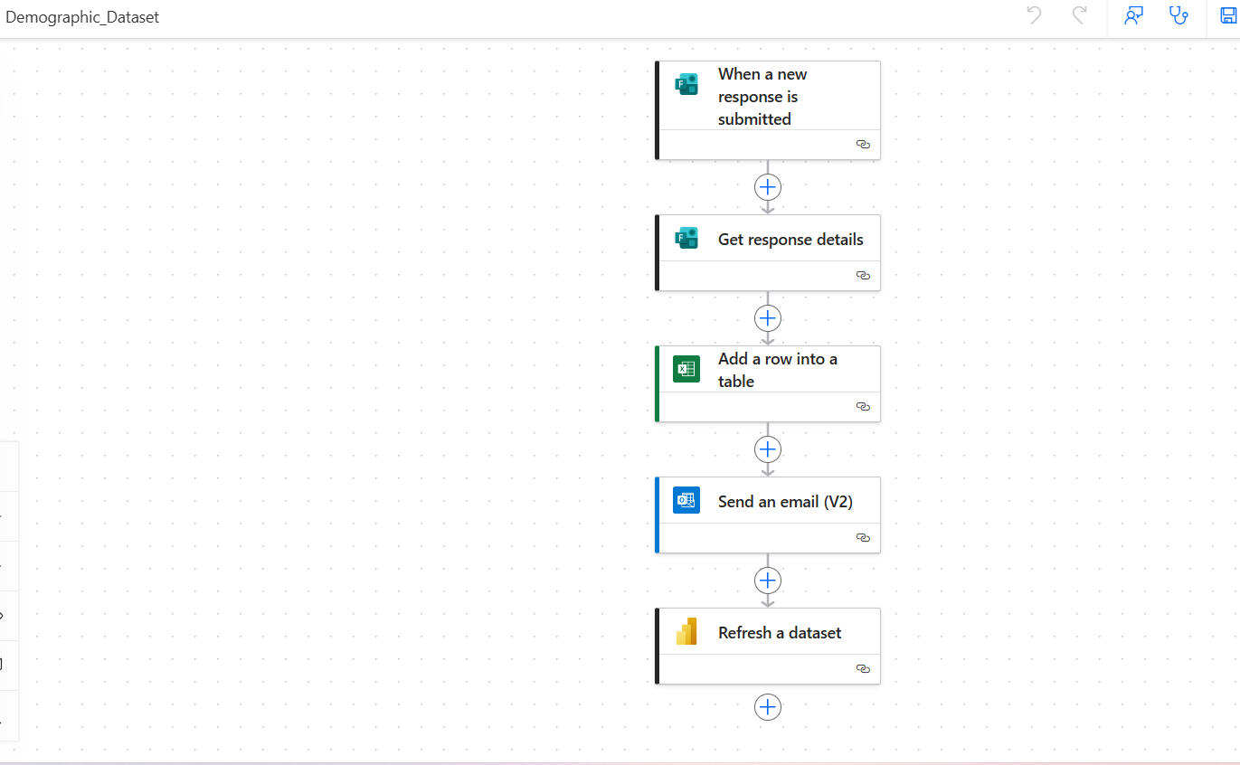The image size is (1240, 765).
Task: Add a new step below Refresh a dataset
Action: click(768, 707)
